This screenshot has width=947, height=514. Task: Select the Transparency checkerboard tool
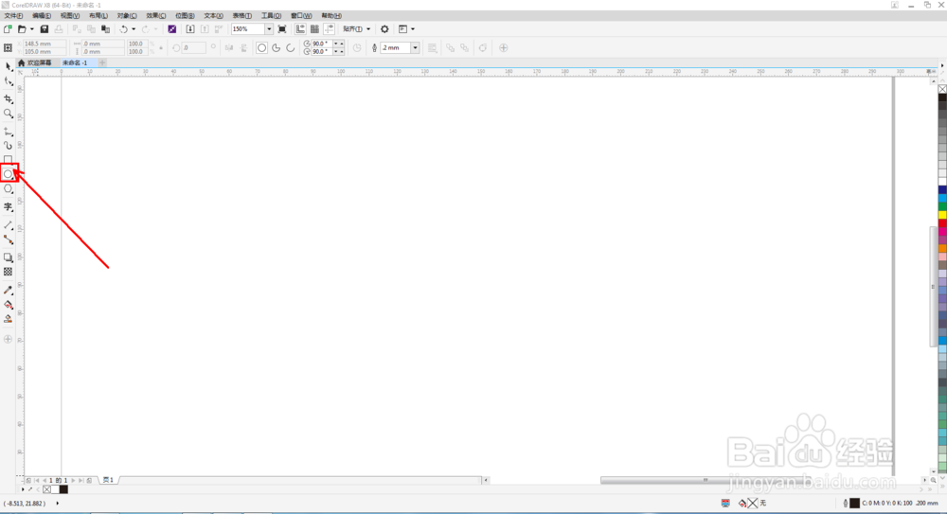(9, 272)
